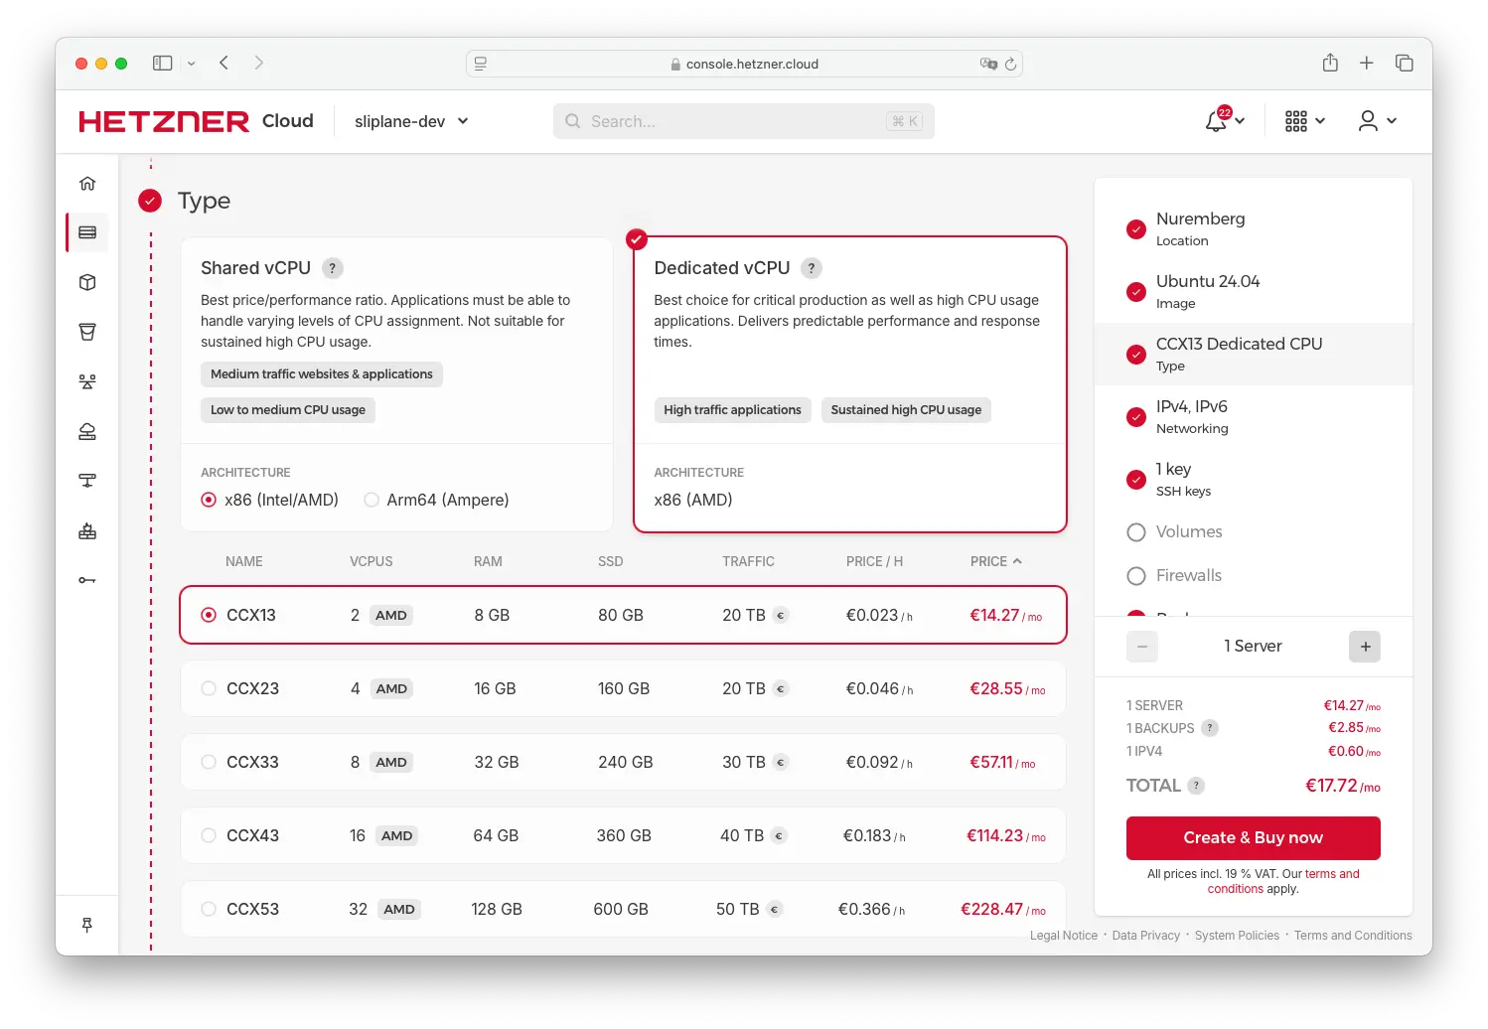1488x1029 pixels.
Task: Jump to Volumes step in summary
Action: (x=1188, y=532)
